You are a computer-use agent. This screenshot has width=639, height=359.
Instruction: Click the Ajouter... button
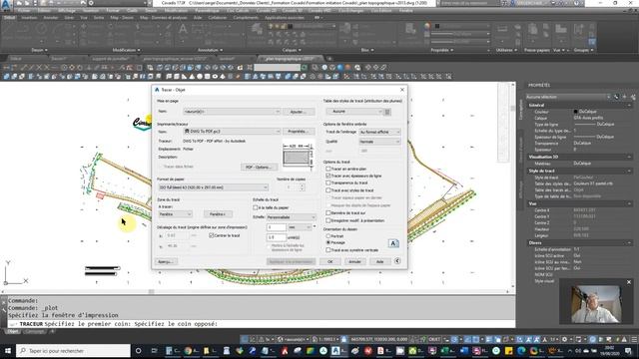(x=299, y=112)
